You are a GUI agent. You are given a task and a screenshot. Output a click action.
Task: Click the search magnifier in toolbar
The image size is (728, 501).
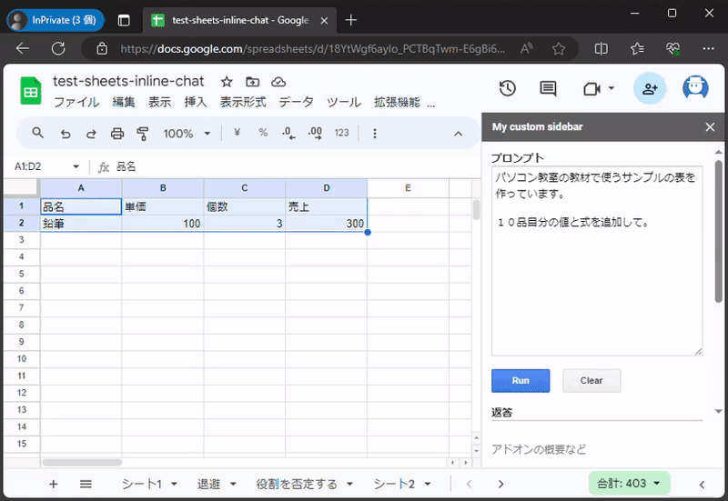(x=37, y=134)
